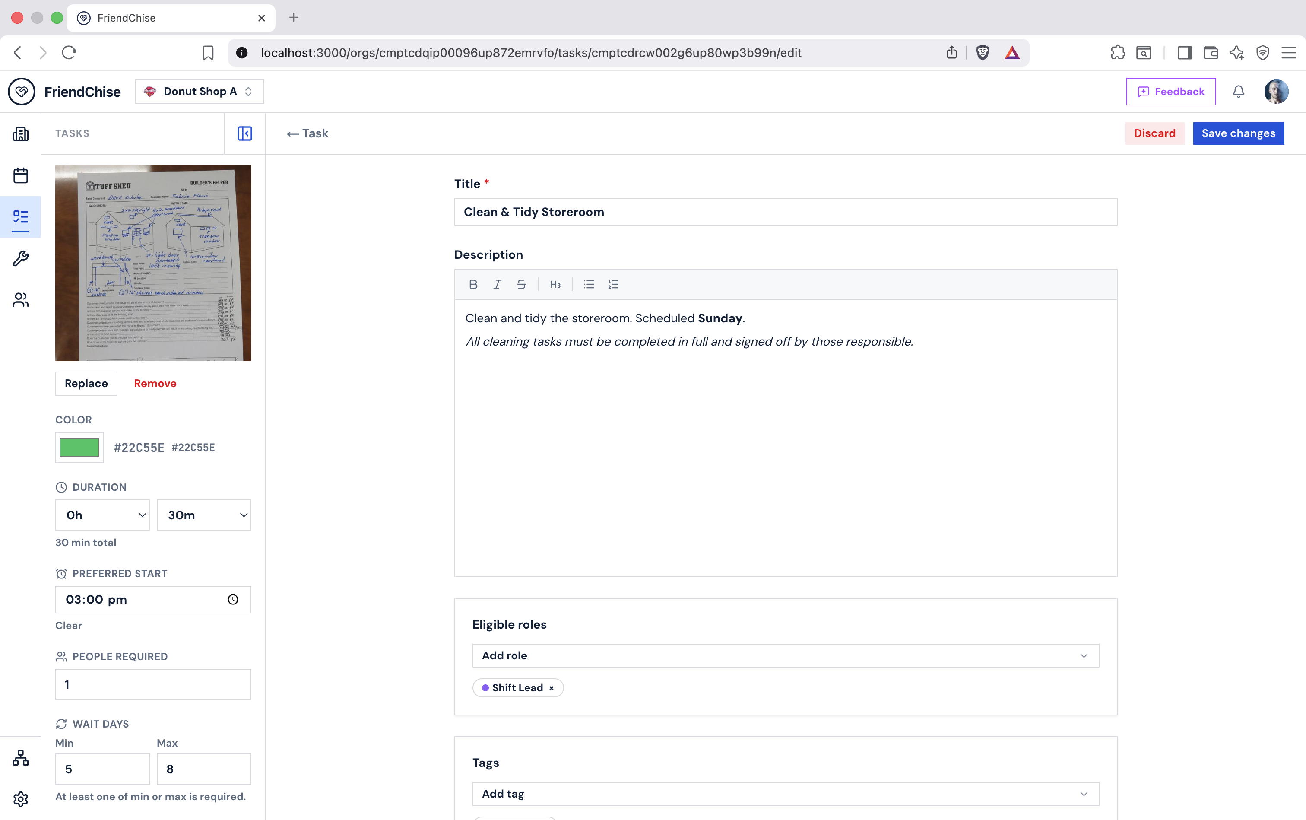Open the org hierarchy sidebar icon

click(21, 758)
